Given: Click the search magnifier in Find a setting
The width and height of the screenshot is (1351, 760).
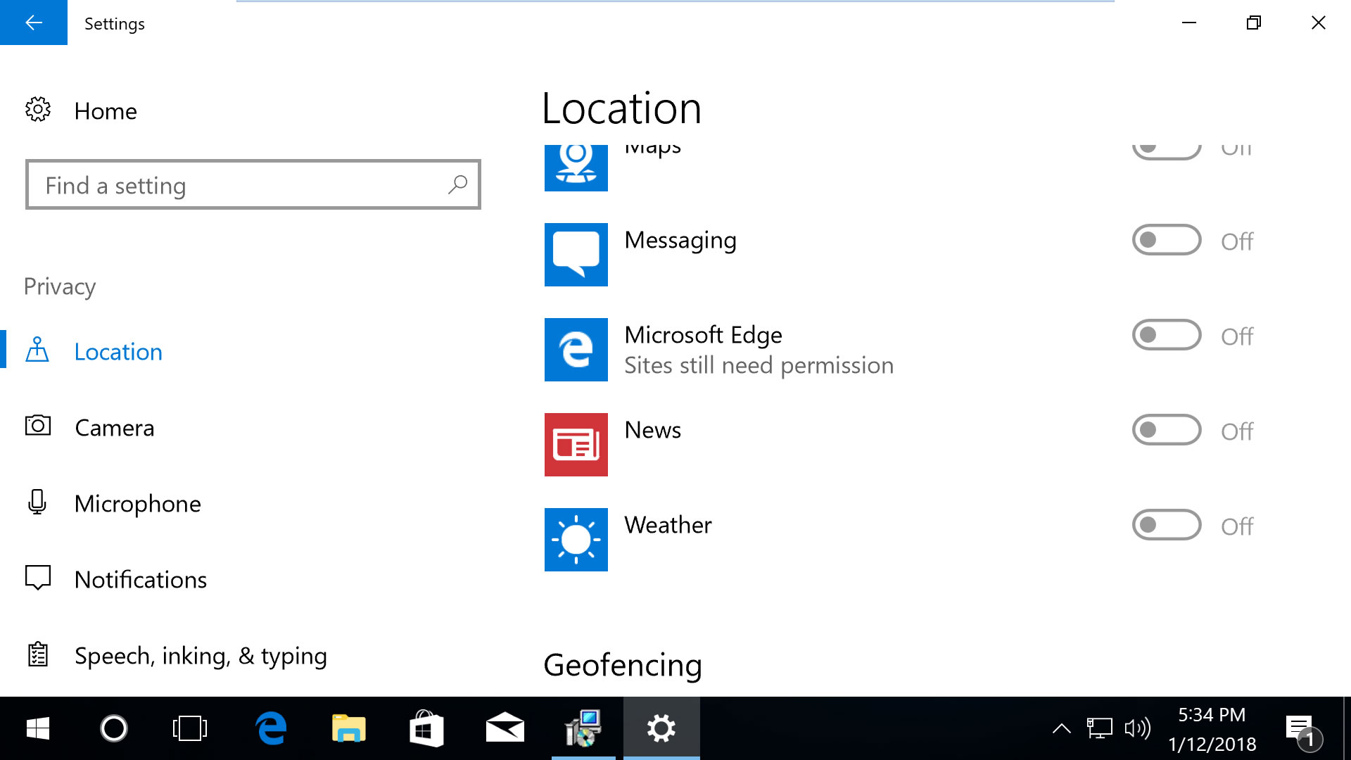Looking at the screenshot, I should pyautogui.click(x=457, y=184).
